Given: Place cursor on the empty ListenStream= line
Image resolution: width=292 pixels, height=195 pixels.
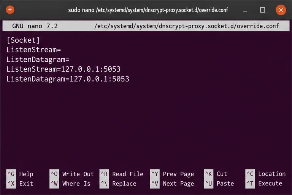Looking at the screenshot, I should click(34, 50).
